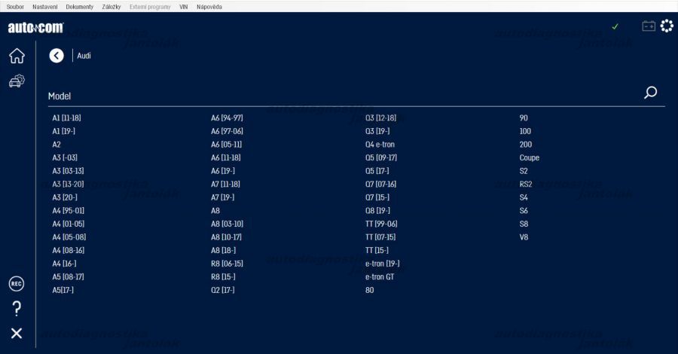
Task: Open the VIN menu
Action: tap(183, 7)
